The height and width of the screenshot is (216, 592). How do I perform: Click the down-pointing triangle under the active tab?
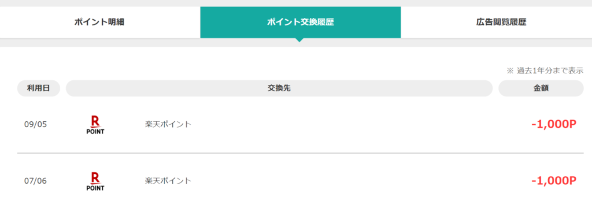300,40
